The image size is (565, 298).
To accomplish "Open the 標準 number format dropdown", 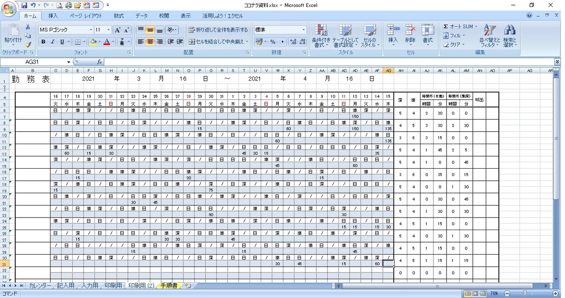I will coord(304,30).
